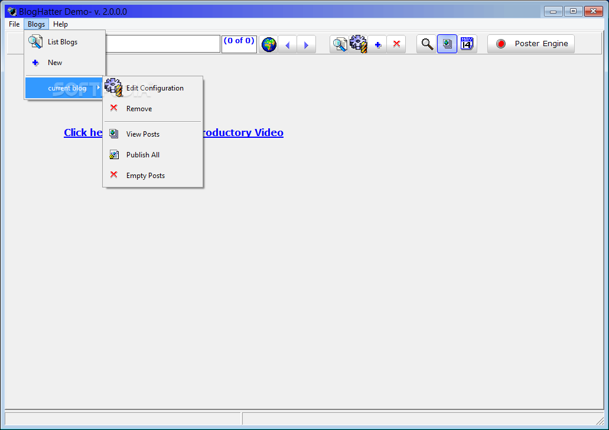Choose Edit Configuration in the submenu
The image size is (609, 430).
click(x=152, y=88)
